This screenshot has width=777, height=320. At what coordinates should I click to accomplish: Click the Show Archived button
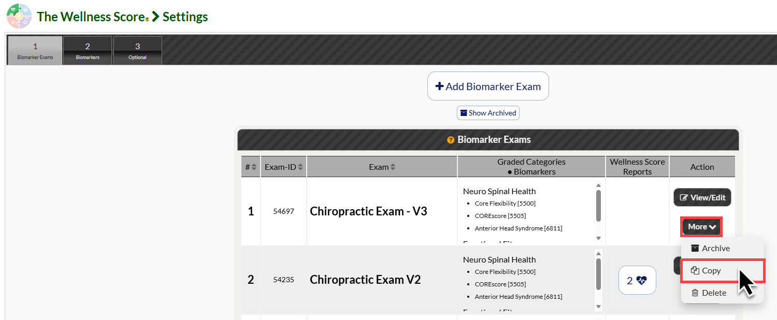(x=488, y=113)
